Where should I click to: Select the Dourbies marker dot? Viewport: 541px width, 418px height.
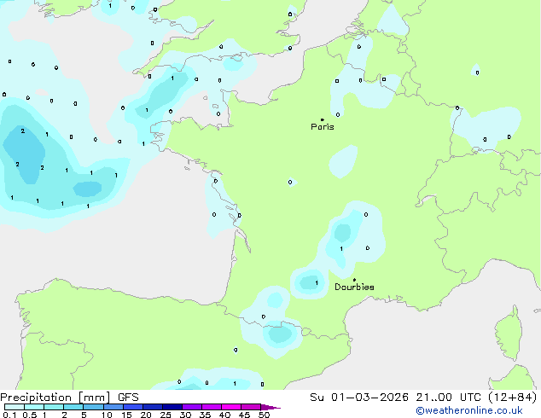pyautogui.click(x=354, y=280)
